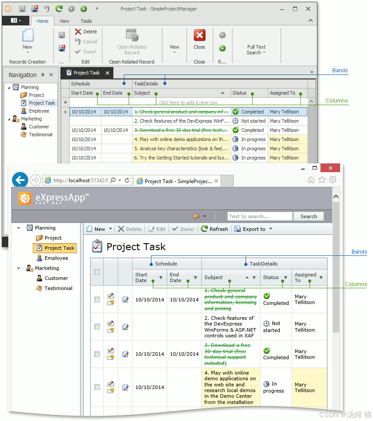Tick the select-all checkbox in the web grid header
Viewport: 373px width, 421px height.
tap(97, 272)
